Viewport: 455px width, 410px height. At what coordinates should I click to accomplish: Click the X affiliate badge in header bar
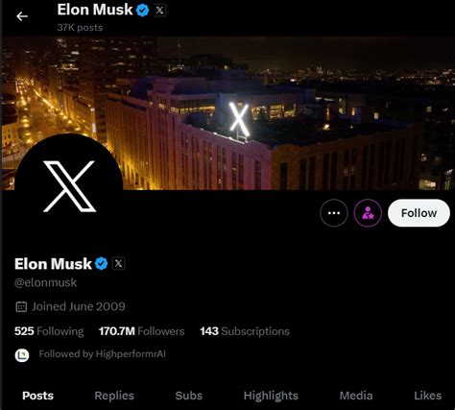point(159,11)
